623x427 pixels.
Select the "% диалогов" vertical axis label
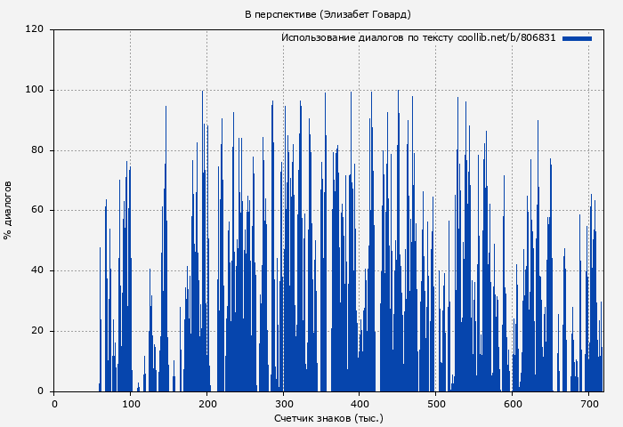point(8,210)
